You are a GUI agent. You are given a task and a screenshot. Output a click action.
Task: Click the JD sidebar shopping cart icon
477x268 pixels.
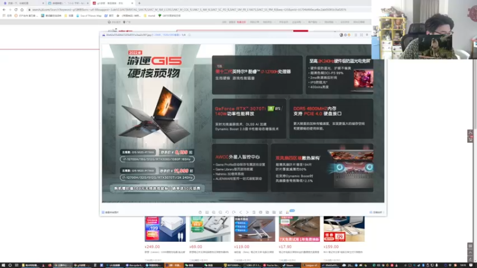[470, 139]
